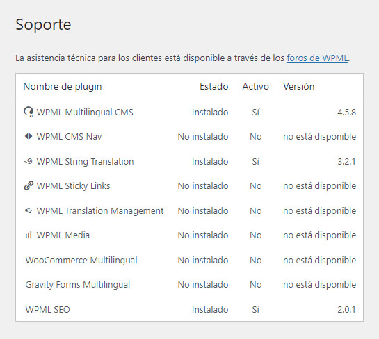This screenshot has width=379, height=339.
Task: Select the WPML CMS Nav plugin name
Action: point(69,137)
